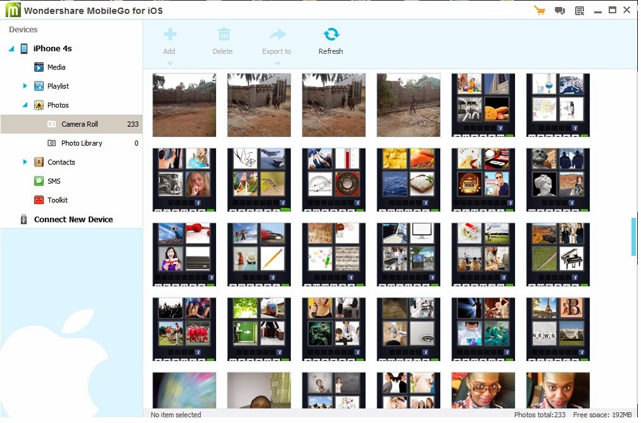The width and height of the screenshot is (641, 423).
Task: Open the Toolkit section
Action: pyautogui.click(x=58, y=200)
